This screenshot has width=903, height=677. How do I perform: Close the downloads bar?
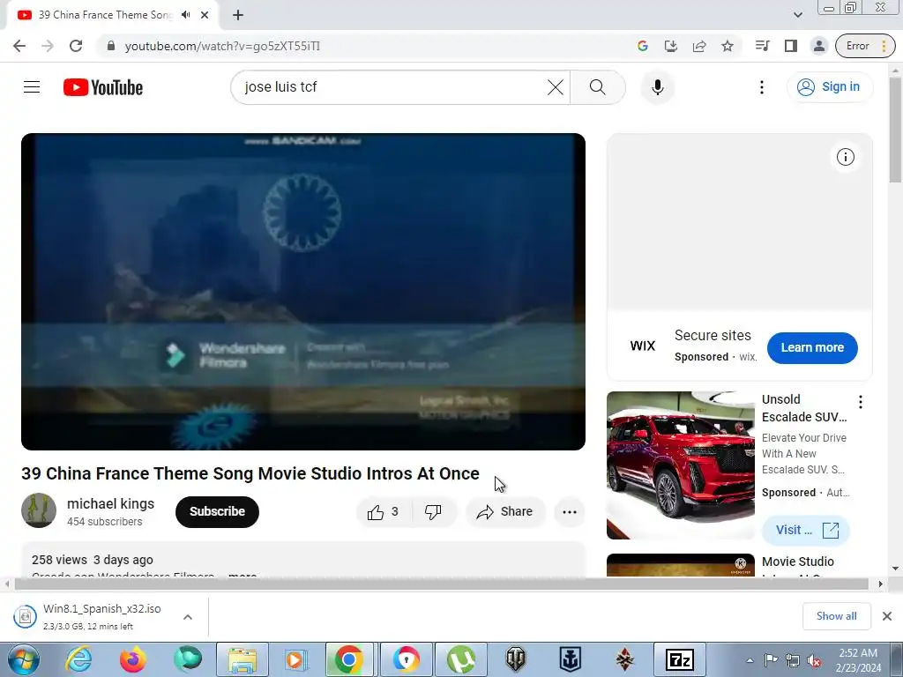point(887,616)
